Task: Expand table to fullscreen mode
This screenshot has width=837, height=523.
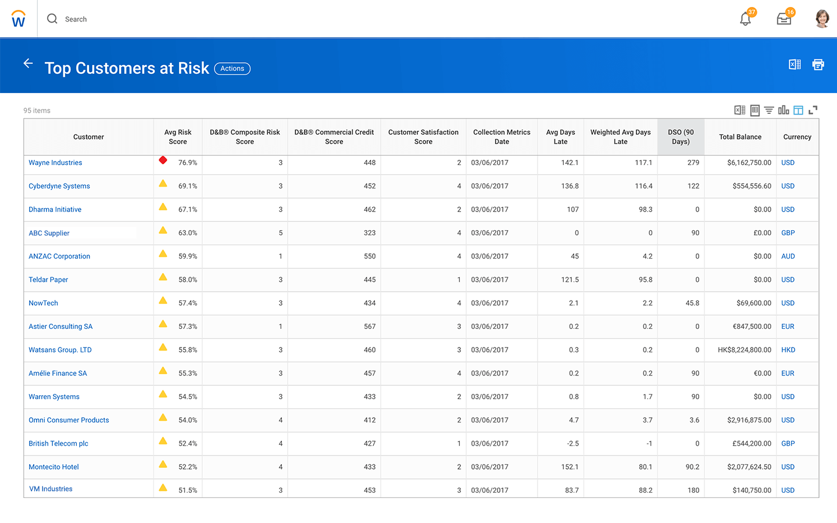Action: [813, 110]
